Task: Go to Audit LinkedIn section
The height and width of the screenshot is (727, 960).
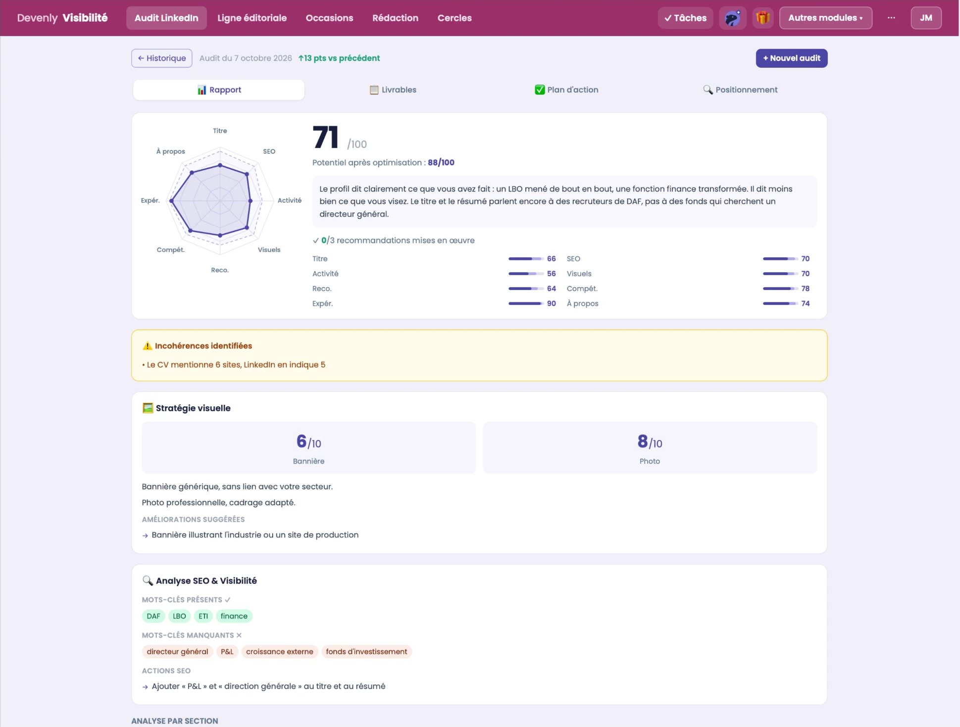Action: coord(166,18)
